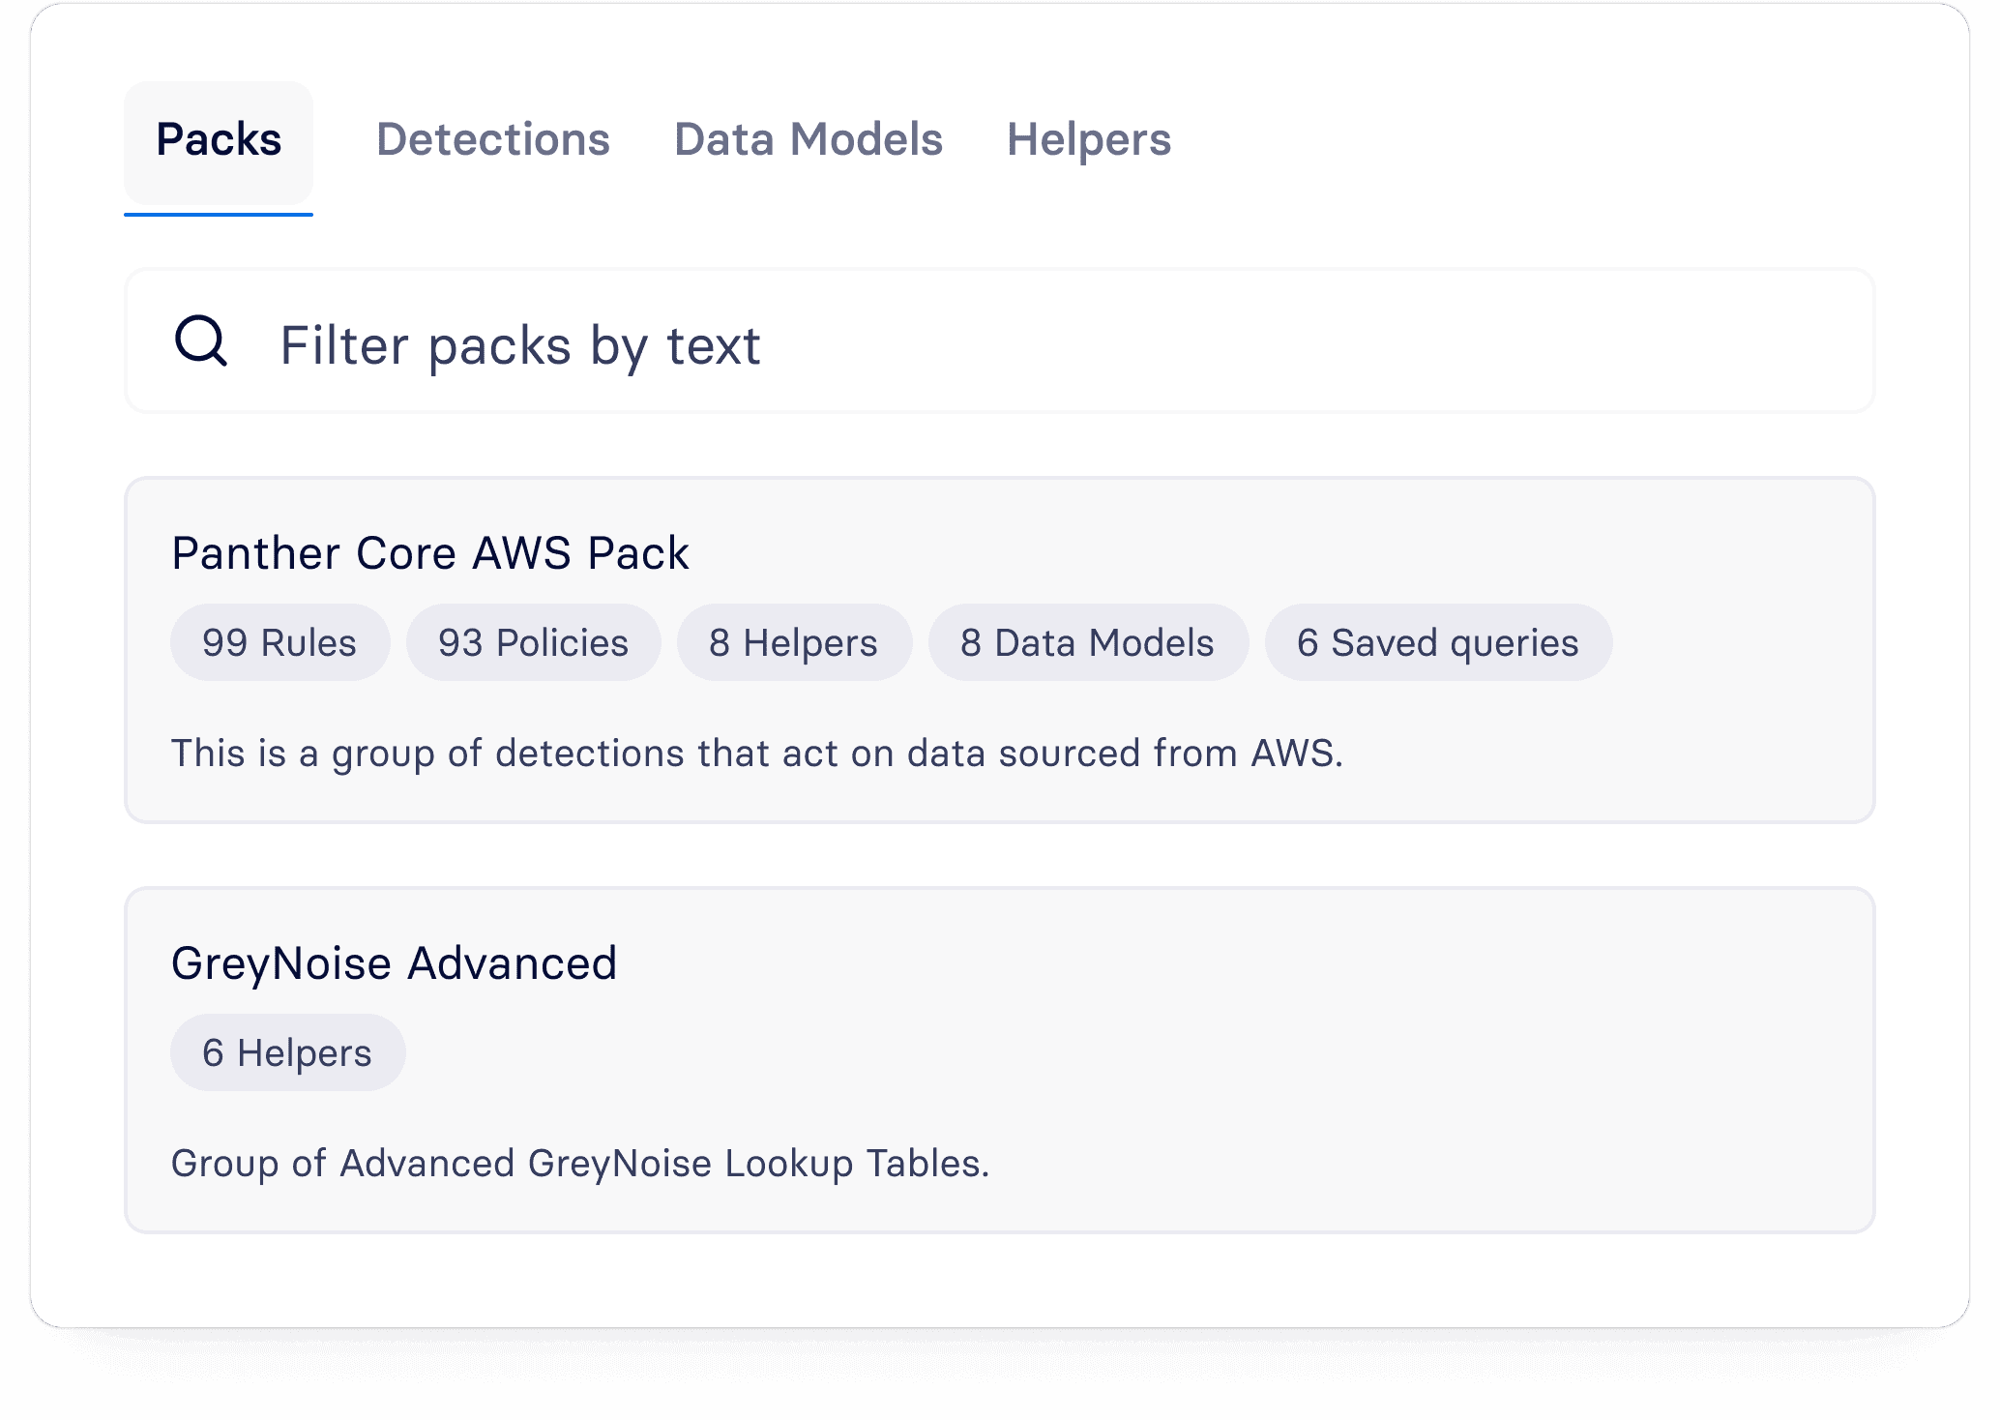Open the Detections tab

pyautogui.click(x=493, y=140)
